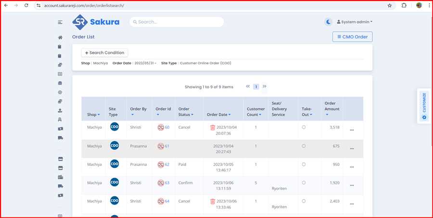Collapse the sidebar using the hamburger icon
The image size is (433, 218).
pyautogui.click(x=60, y=22)
